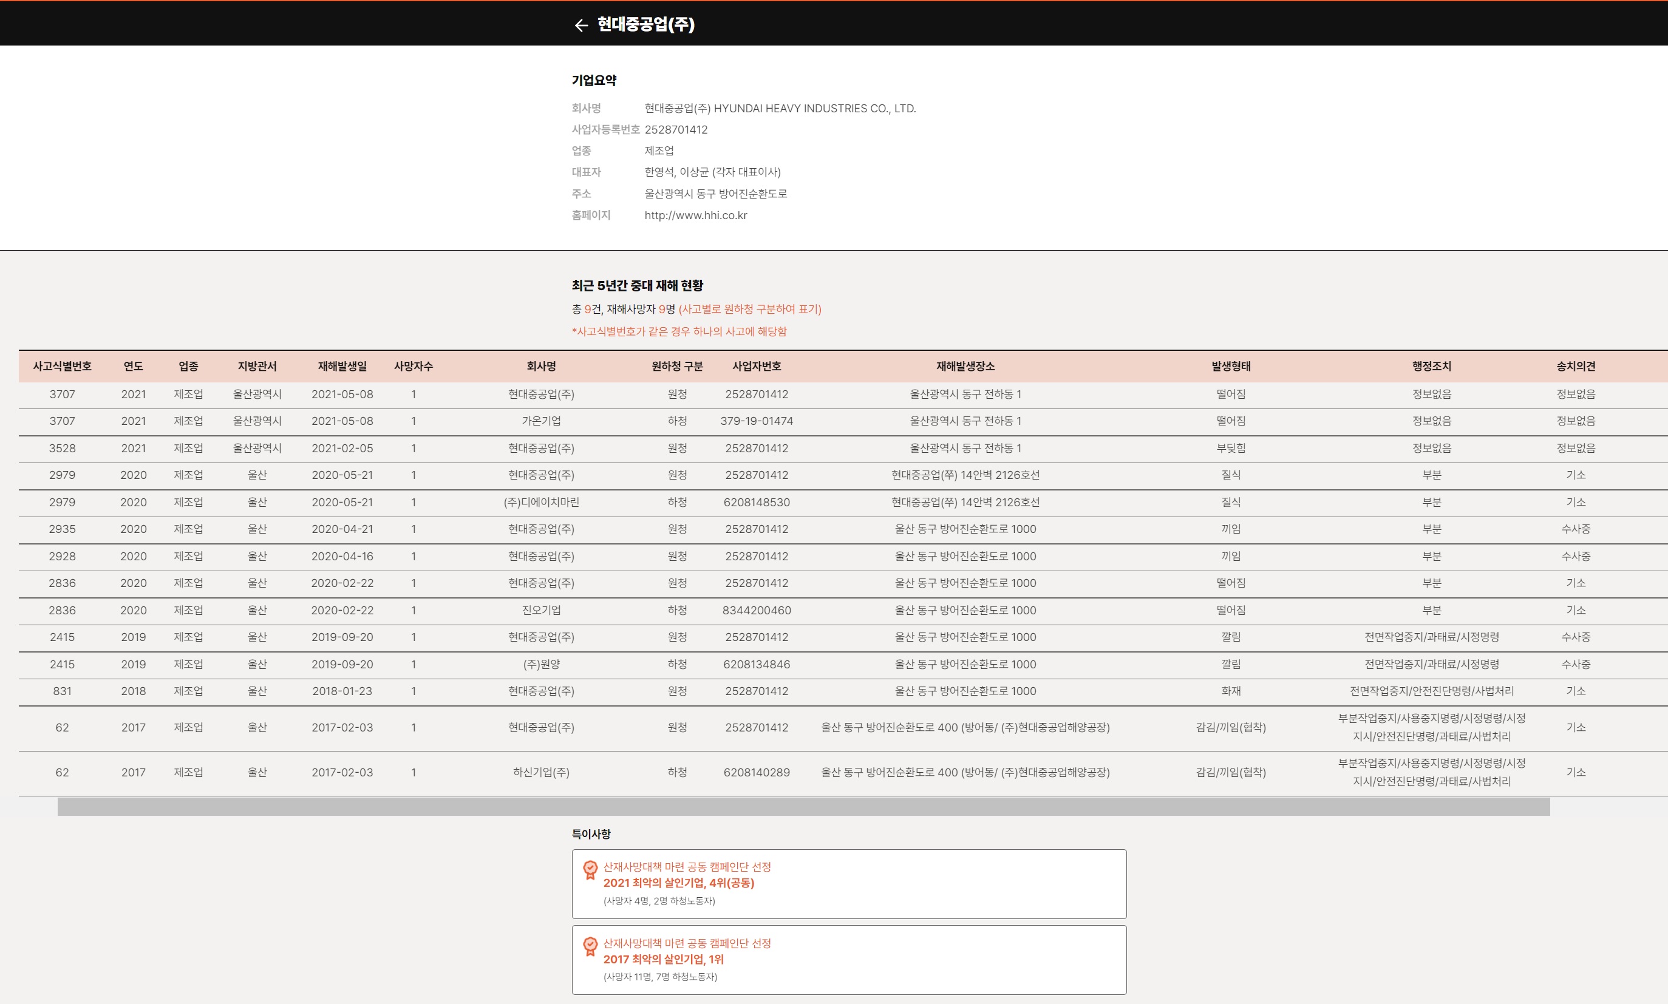Click the 송치의견 column header
Screen dimensions: 1668x1004
tap(1575, 366)
